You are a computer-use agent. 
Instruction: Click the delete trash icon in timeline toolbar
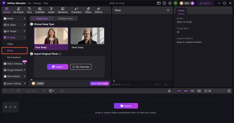(18, 91)
